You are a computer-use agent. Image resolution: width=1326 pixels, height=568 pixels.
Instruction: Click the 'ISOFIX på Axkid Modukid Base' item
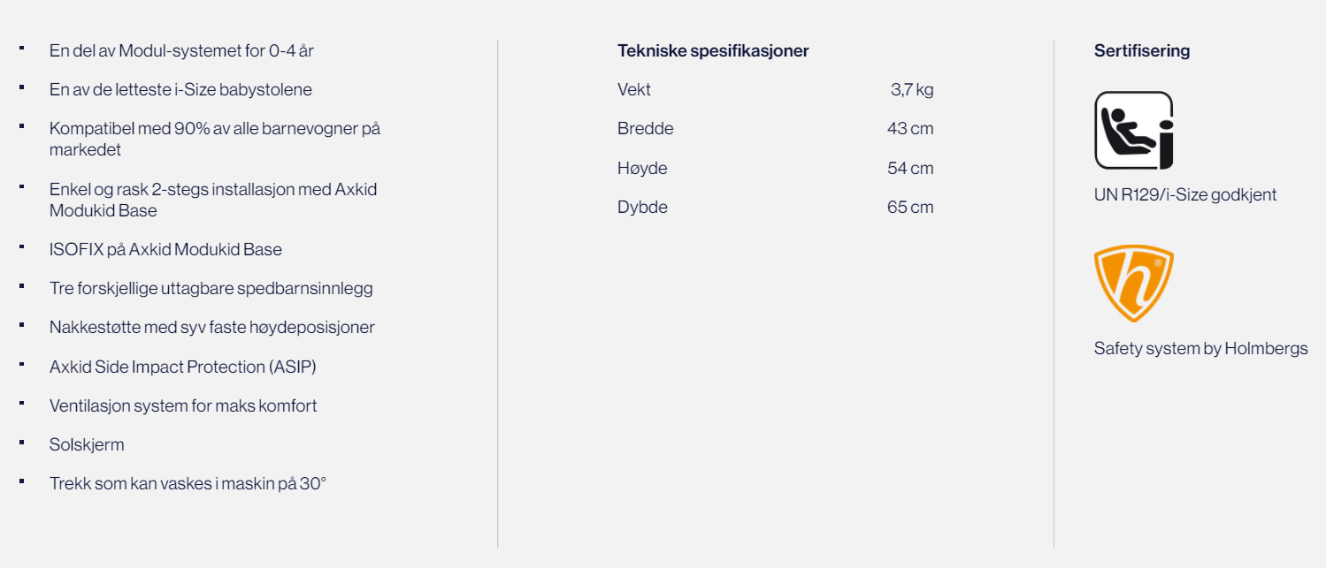pos(165,249)
